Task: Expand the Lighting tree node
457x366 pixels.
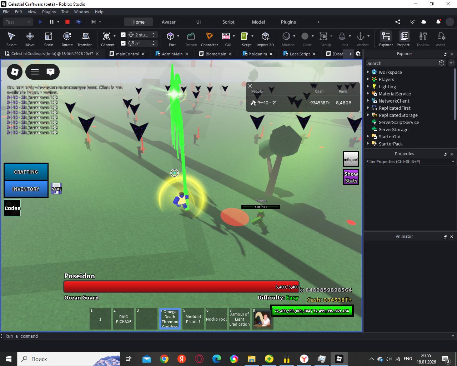Action: (368, 86)
